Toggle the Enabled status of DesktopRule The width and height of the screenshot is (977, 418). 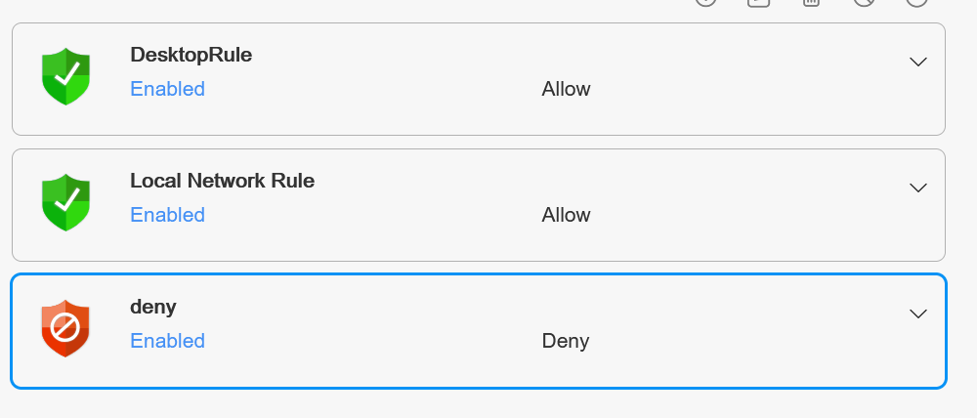[x=168, y=89]
